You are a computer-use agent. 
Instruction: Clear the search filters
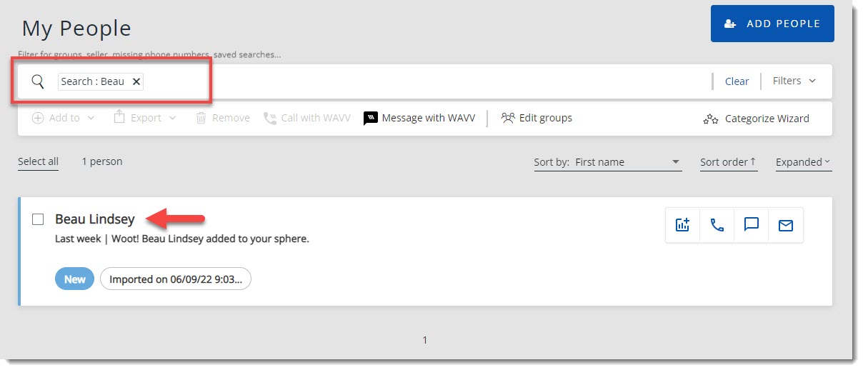pos(737,81)
